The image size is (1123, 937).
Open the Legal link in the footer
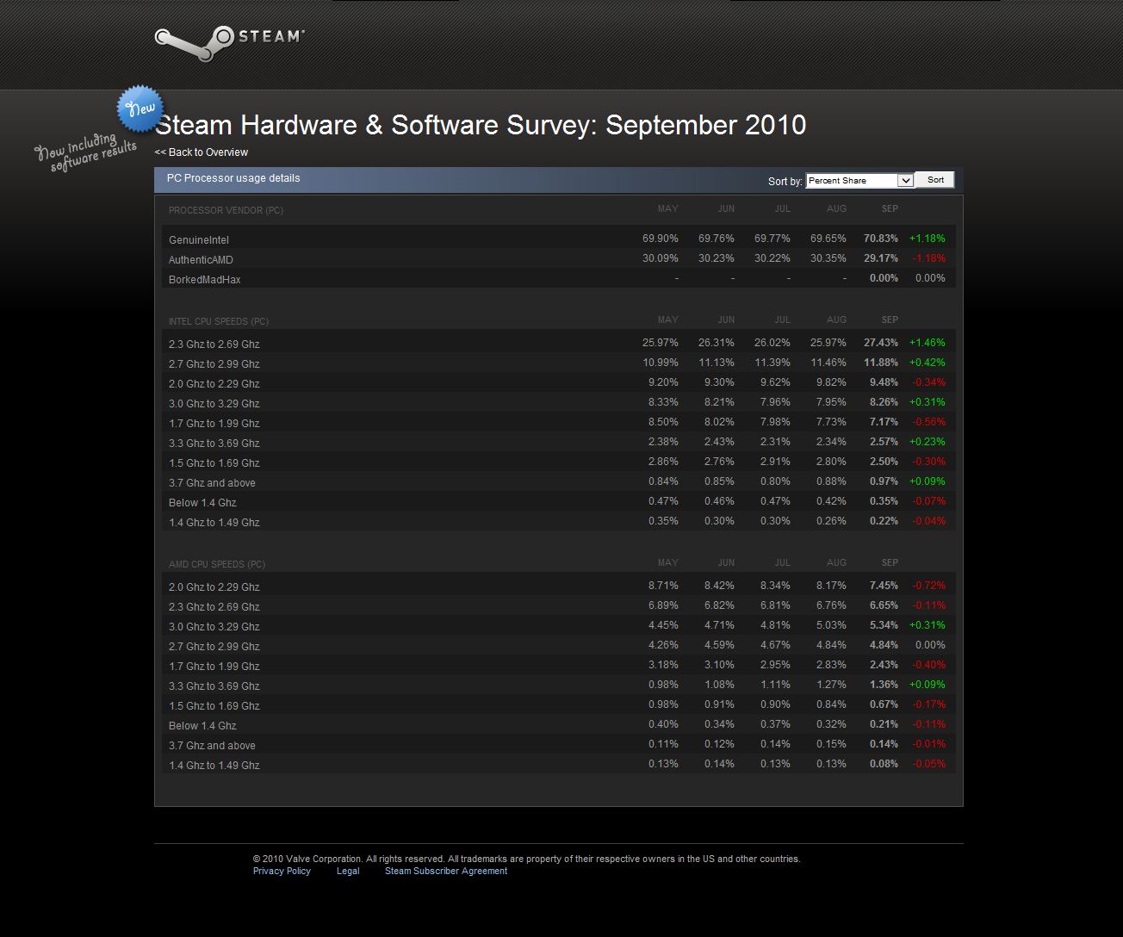pos(348,872)
